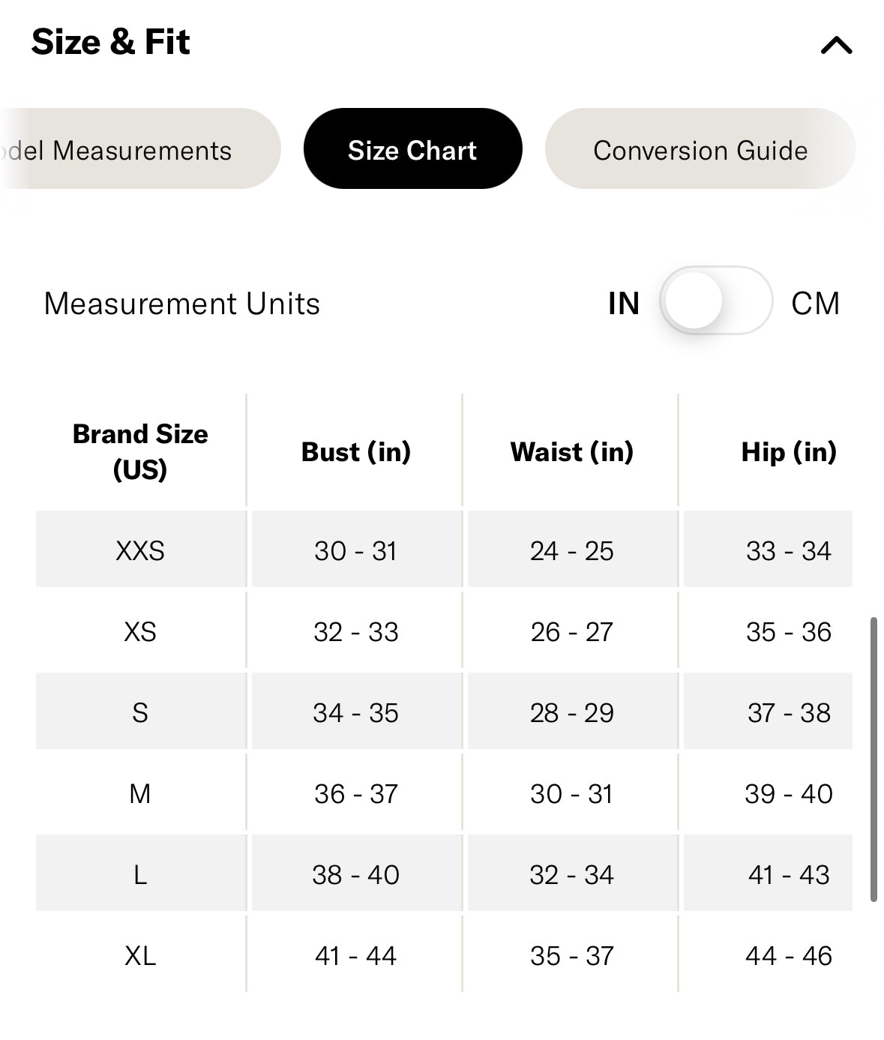Screen dimensions: 884x1040
Task: Click the Measurement Units label
Action: coord(182,304)
